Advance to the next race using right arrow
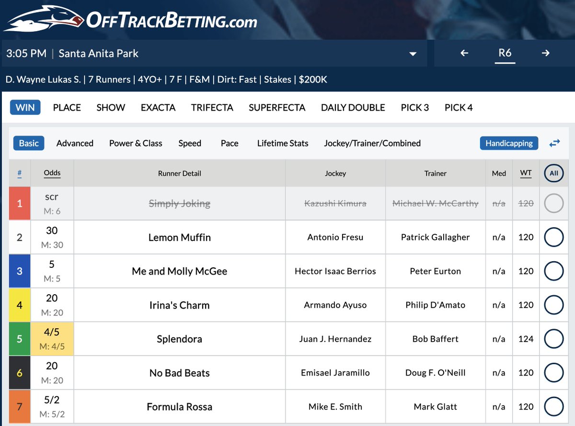The image size is (575, 426). [546, 54]
